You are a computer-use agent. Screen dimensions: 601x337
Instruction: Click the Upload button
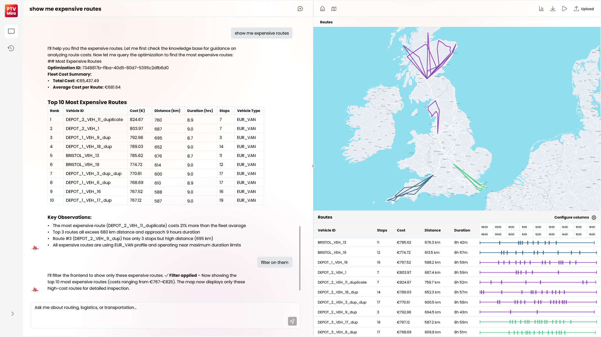[x=584, y=9]
